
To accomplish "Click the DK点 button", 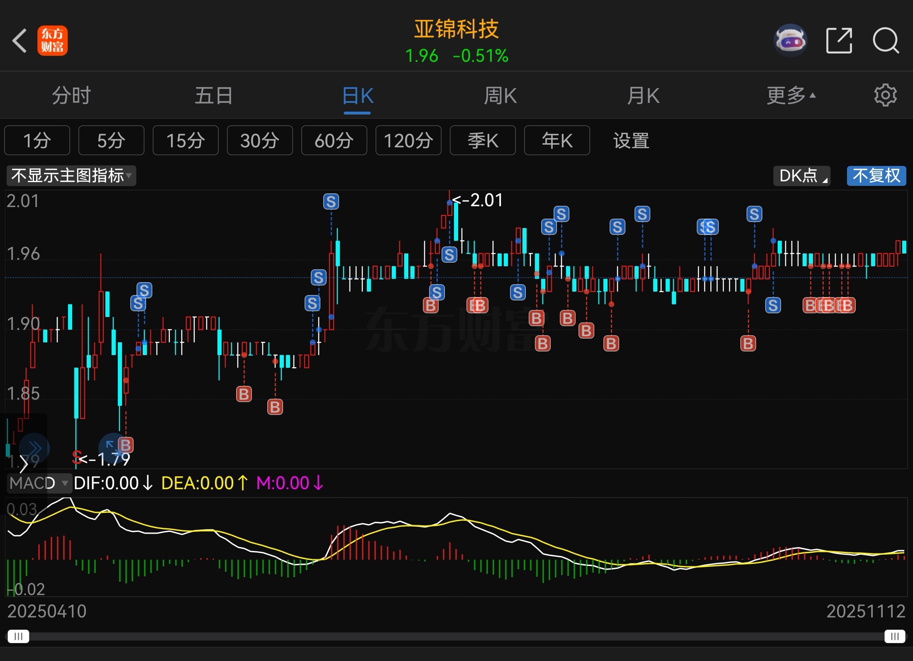I will coord(801,176).
